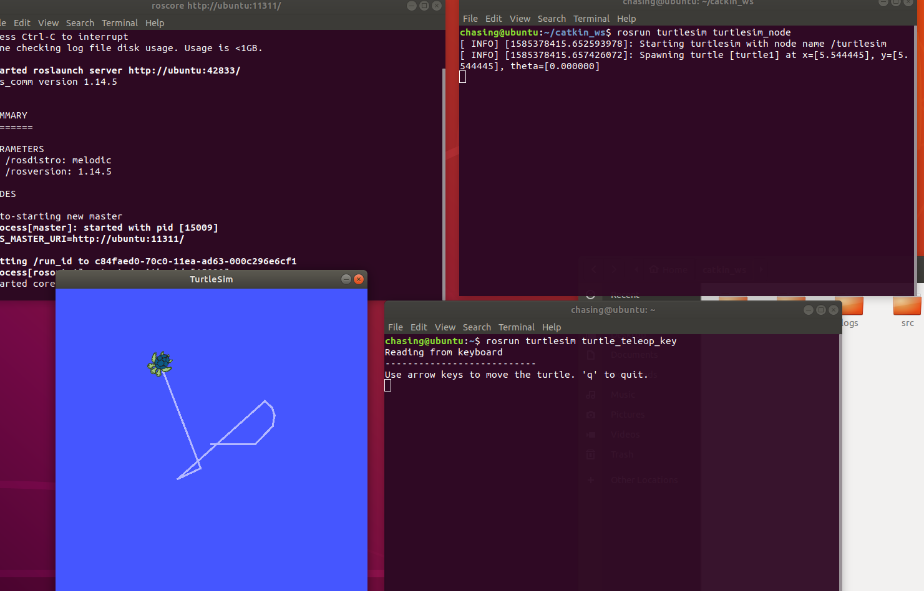Open Search menu in catkin_ws terminal
The width and height of the screenshot is (924, 591).
click(552, 19)
